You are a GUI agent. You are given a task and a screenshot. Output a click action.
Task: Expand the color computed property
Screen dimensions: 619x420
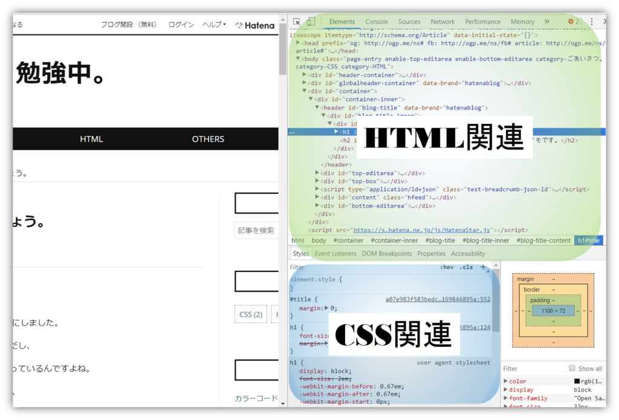(506, 381)
